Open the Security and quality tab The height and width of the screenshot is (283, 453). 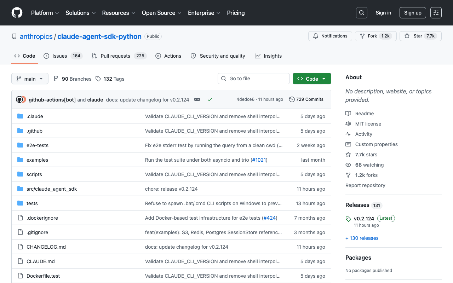pos(218,56)
